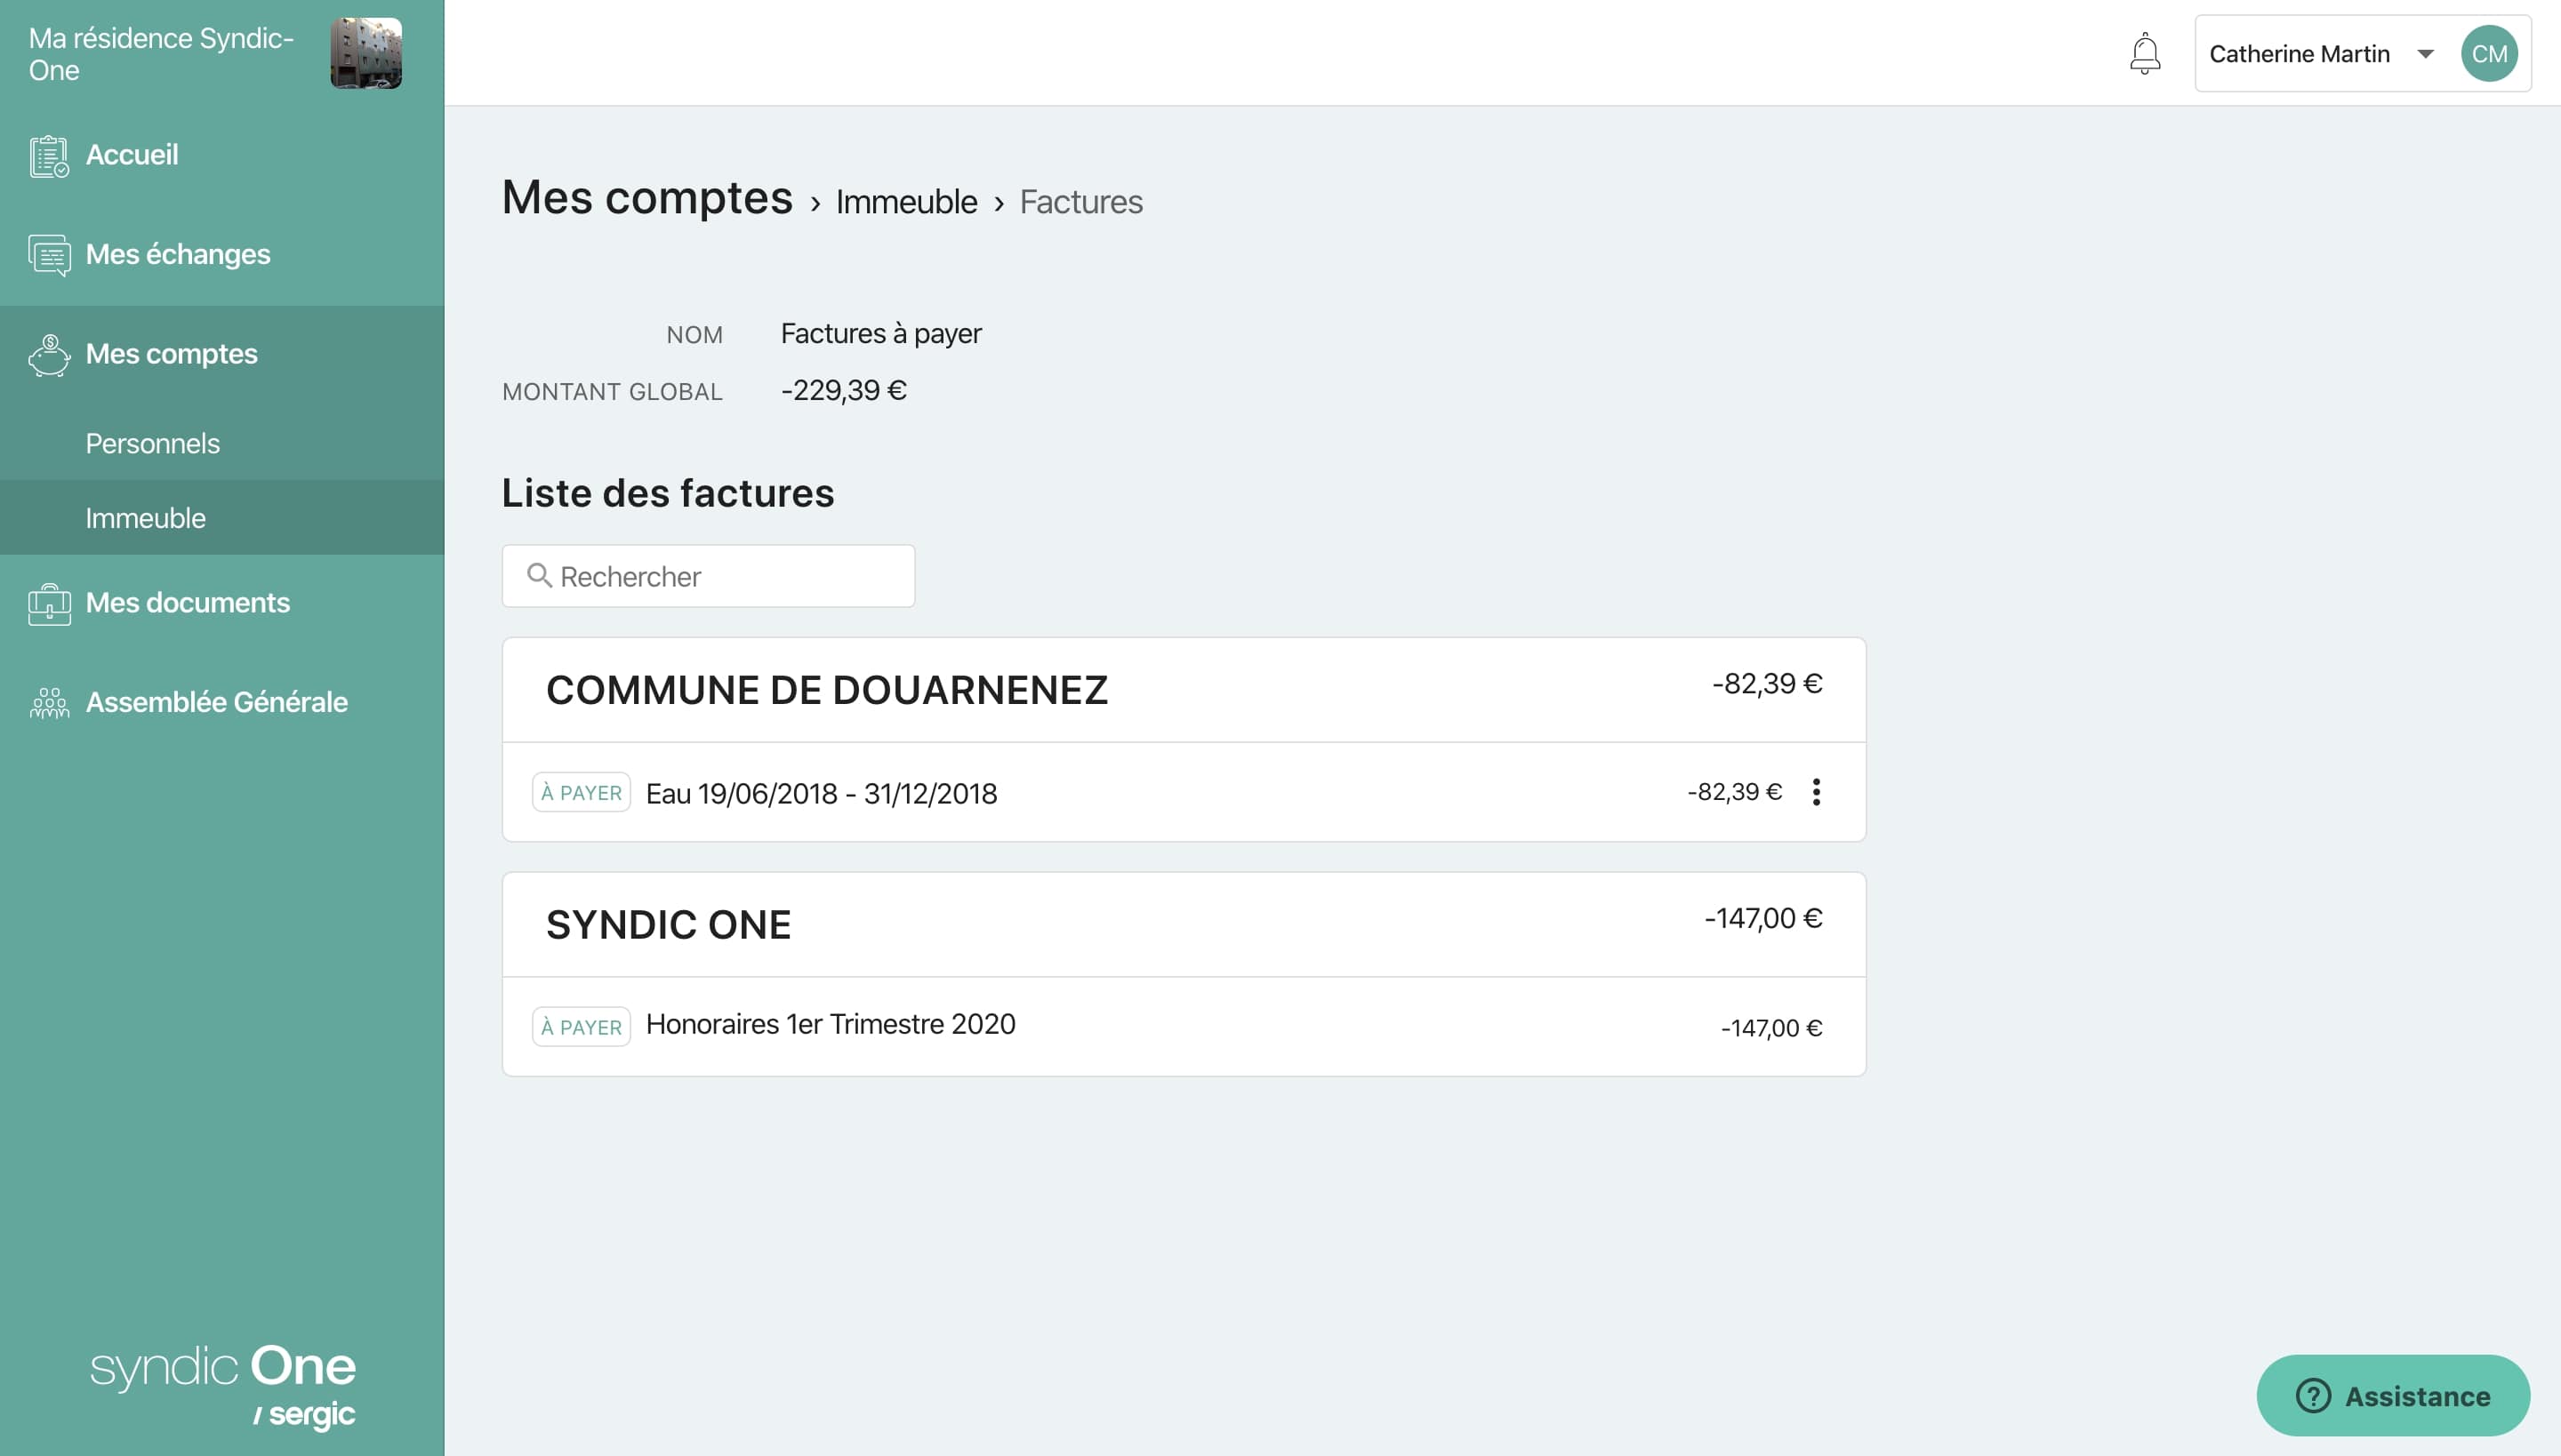This screenshot has height=1456, width=2561.
Task: Click the search magnifier icon
Action: (x=539, y=575)
